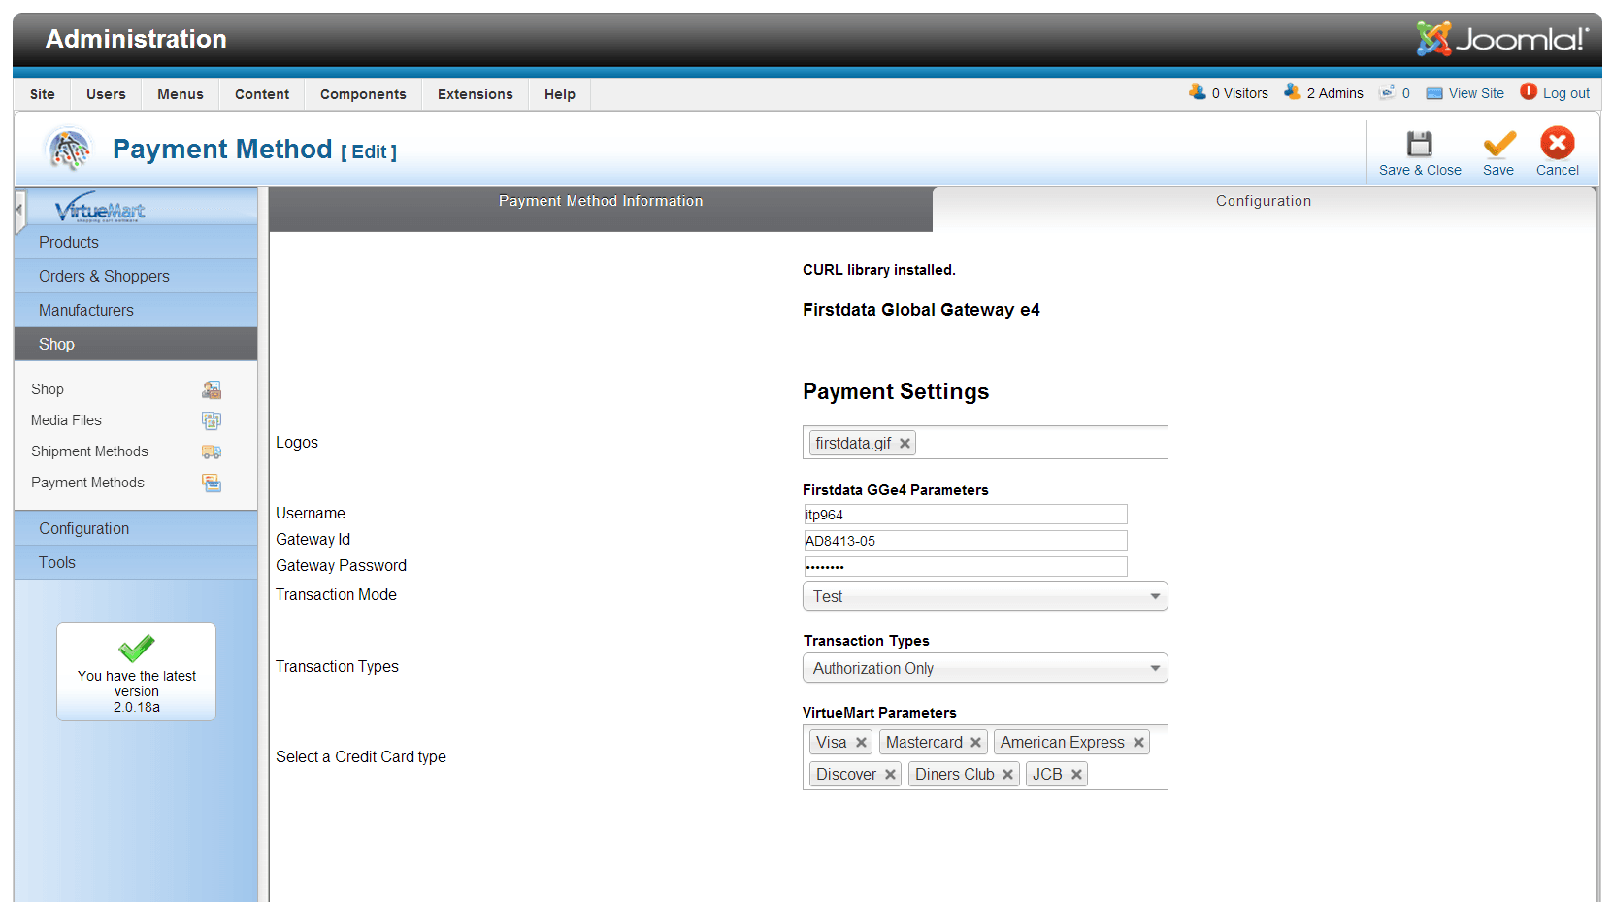Click the View Site link
1612x902 pixels.
point(1476,93)
